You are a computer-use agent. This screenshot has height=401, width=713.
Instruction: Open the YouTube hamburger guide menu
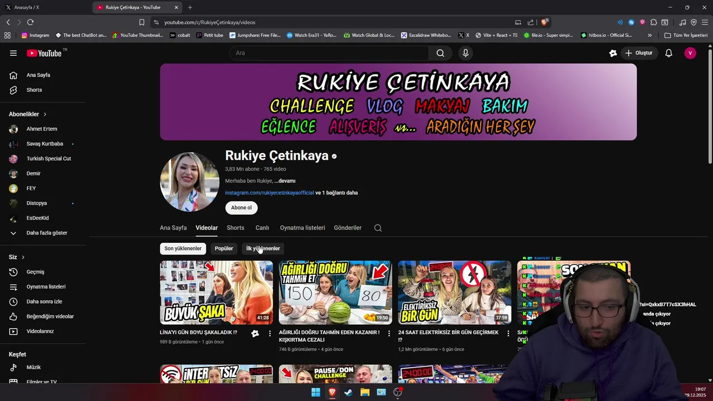click(13, 53)
